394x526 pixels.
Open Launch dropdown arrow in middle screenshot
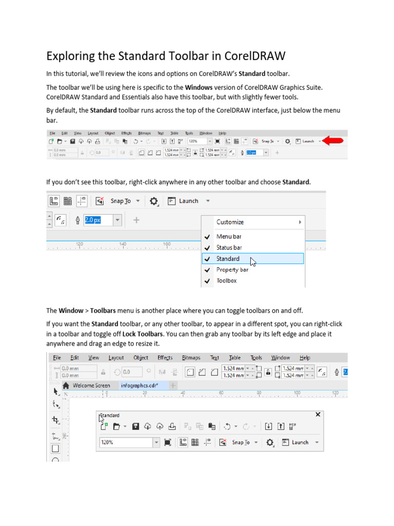(208, 201)
